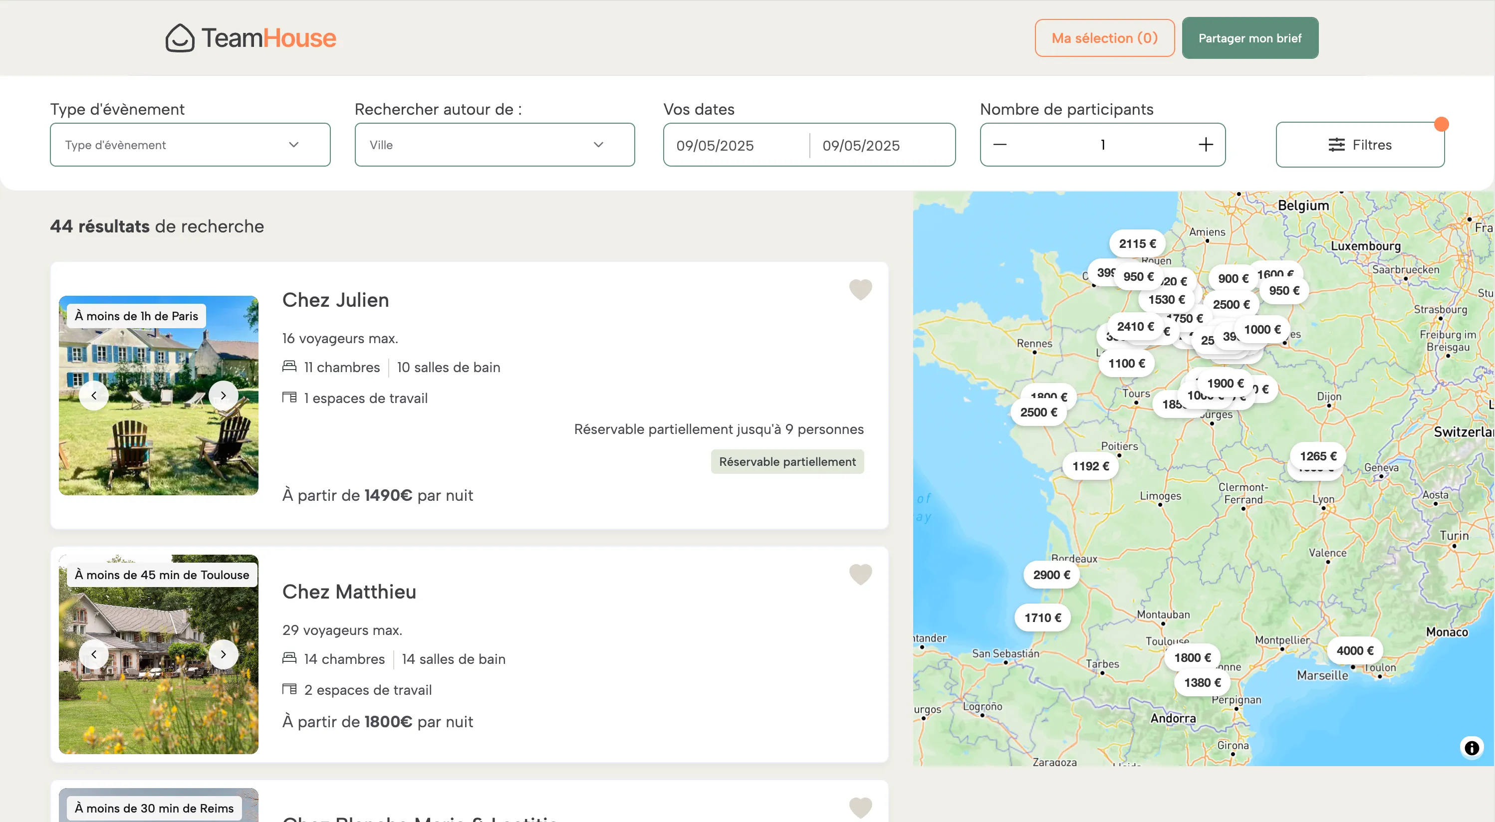Screen dimensions: 1495x822
Task: Favorite Chez Matthieu with heart icon
Action: (x=860, y=574)
